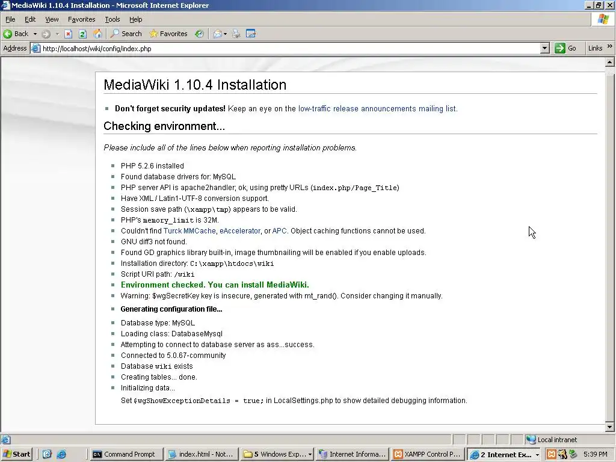Image resolution: width=616 pixels, height=462 pixels.
Task: Open the Tools menu
Action: [112, 19]
